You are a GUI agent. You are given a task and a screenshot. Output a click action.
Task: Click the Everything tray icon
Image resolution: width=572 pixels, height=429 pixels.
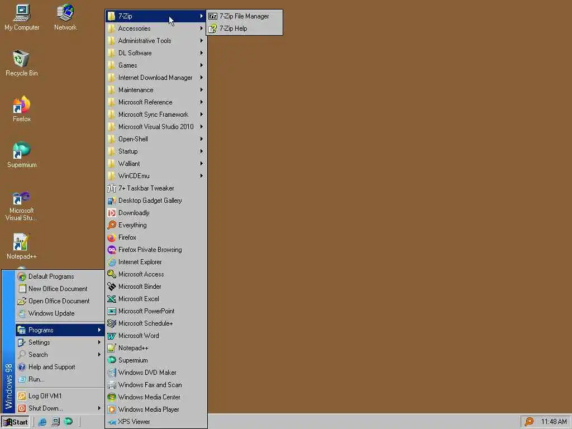pyautogui.click(x=528, y=422)
